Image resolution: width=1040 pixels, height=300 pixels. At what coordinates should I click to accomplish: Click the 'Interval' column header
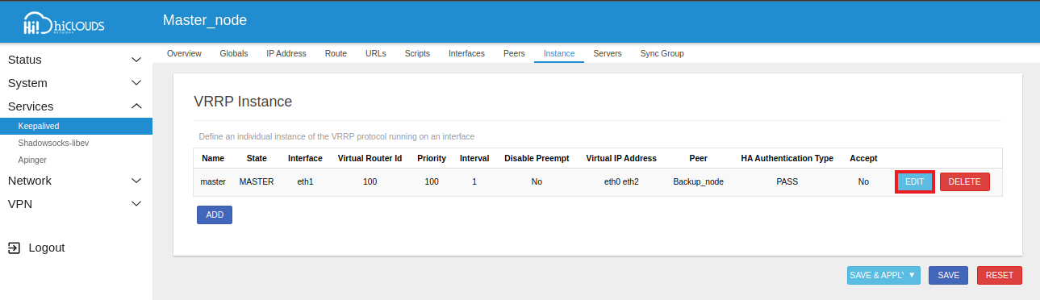(x=474, y=158)
